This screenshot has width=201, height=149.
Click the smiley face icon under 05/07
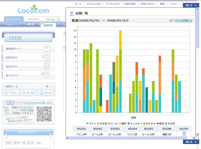coord(184,134)
